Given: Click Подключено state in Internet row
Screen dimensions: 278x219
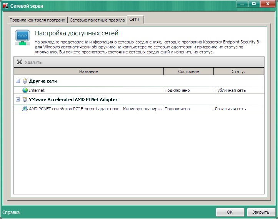Looking at the screenshot, I should point(177,90).
